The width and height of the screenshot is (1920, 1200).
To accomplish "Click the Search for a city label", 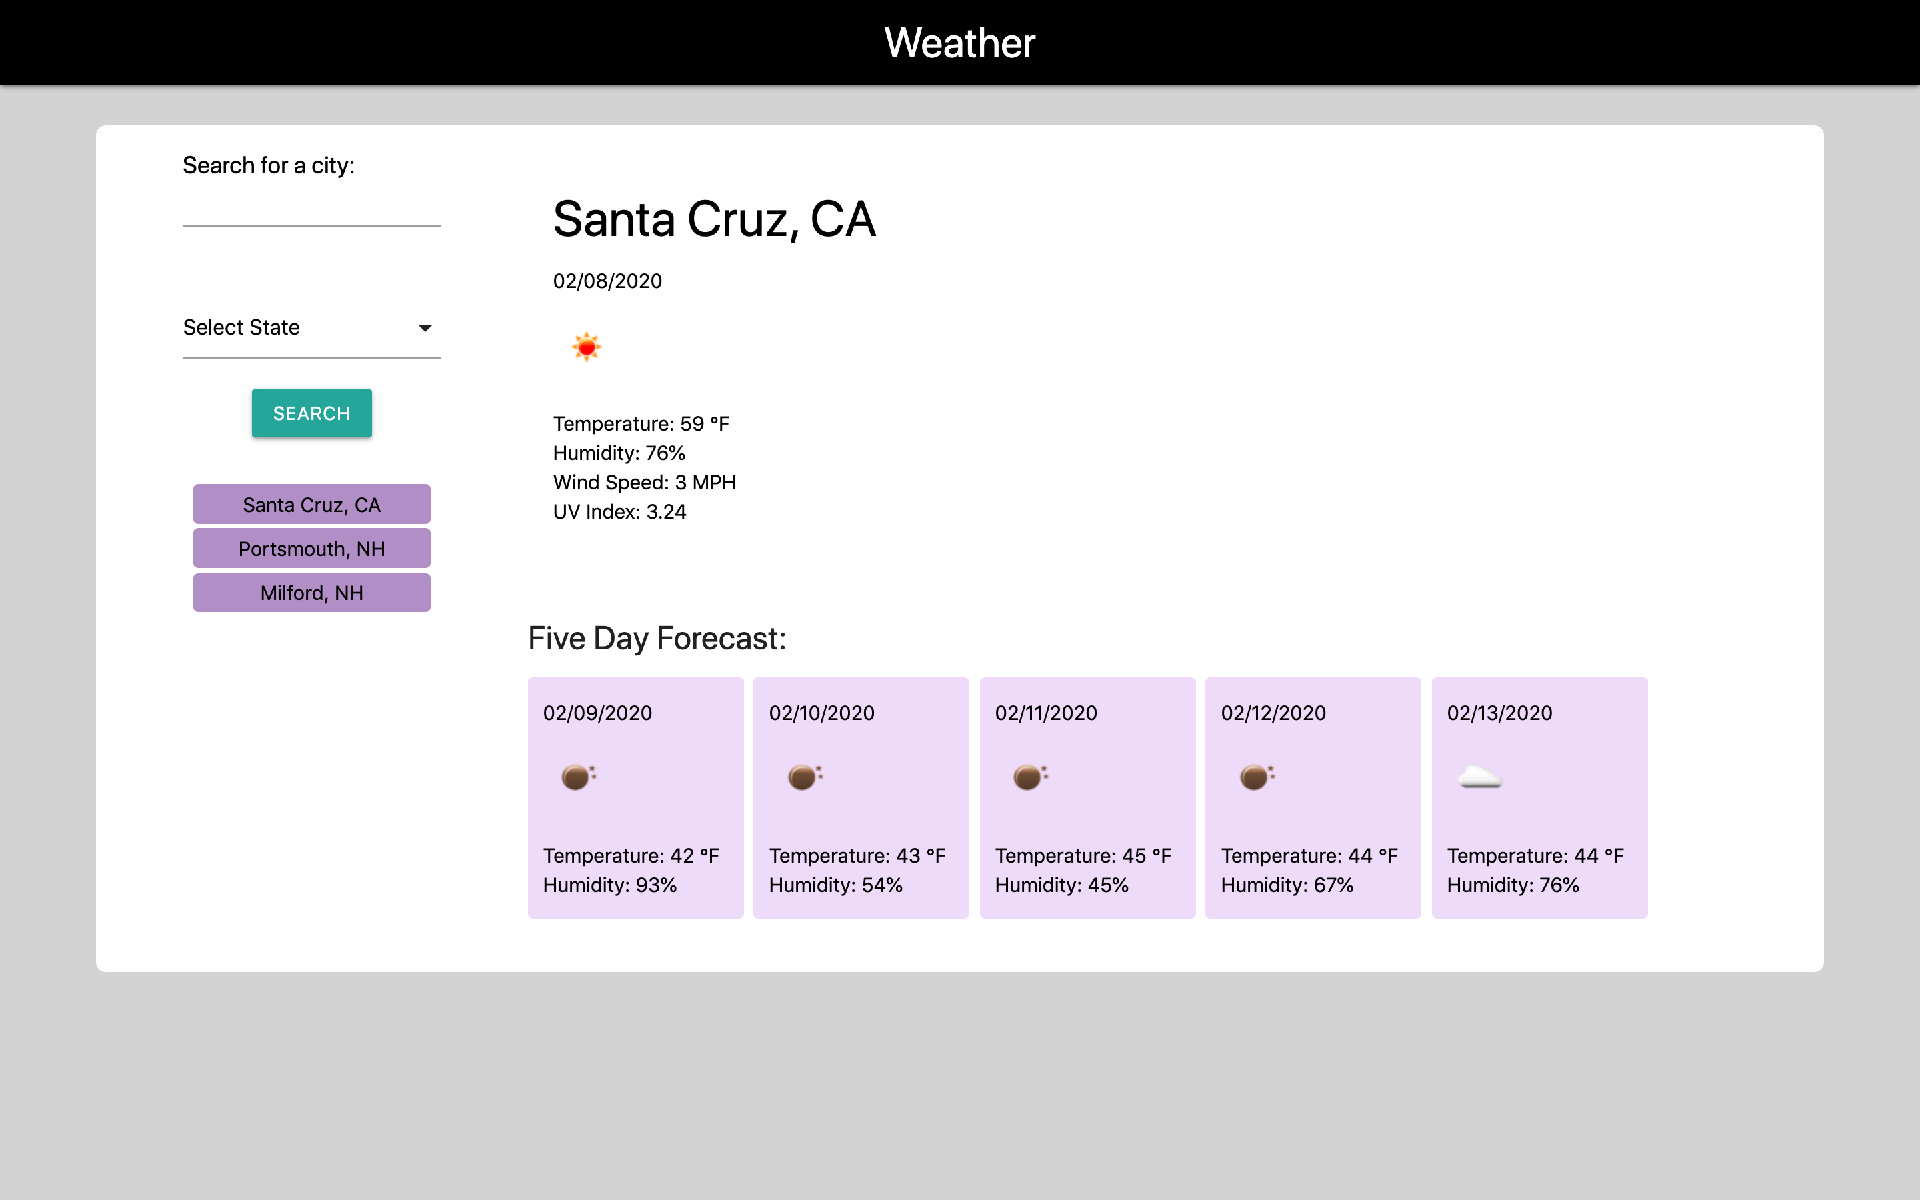I will tap(268, 165).
